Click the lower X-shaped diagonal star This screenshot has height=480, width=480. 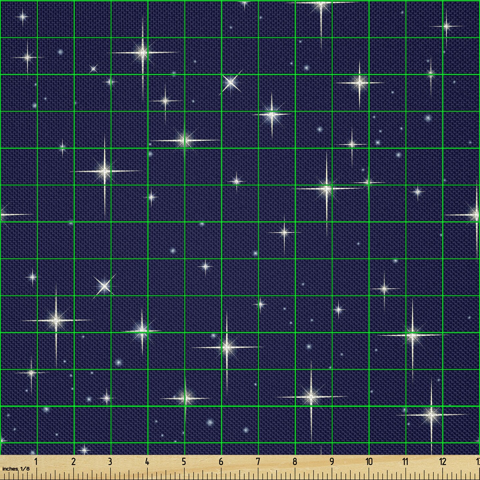click(x=104, y=286)
